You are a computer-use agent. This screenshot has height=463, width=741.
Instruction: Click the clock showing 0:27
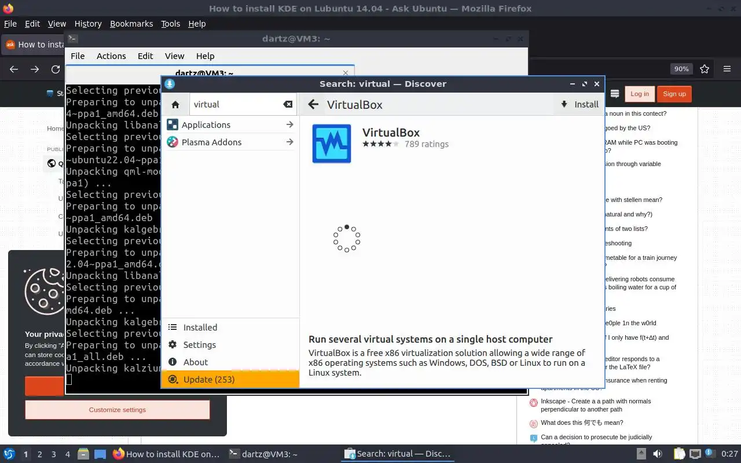730,454
